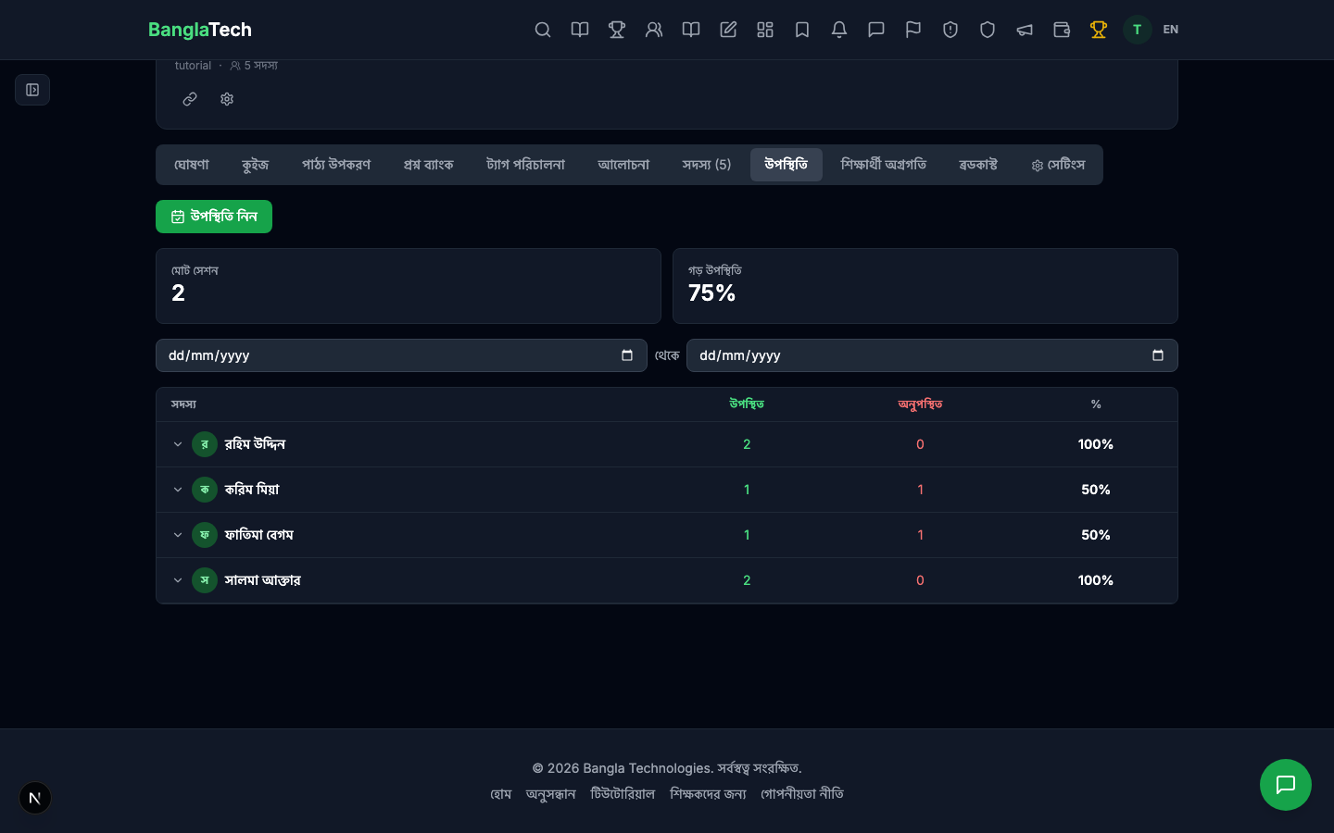Click the end date input field

tap(917, 355)
